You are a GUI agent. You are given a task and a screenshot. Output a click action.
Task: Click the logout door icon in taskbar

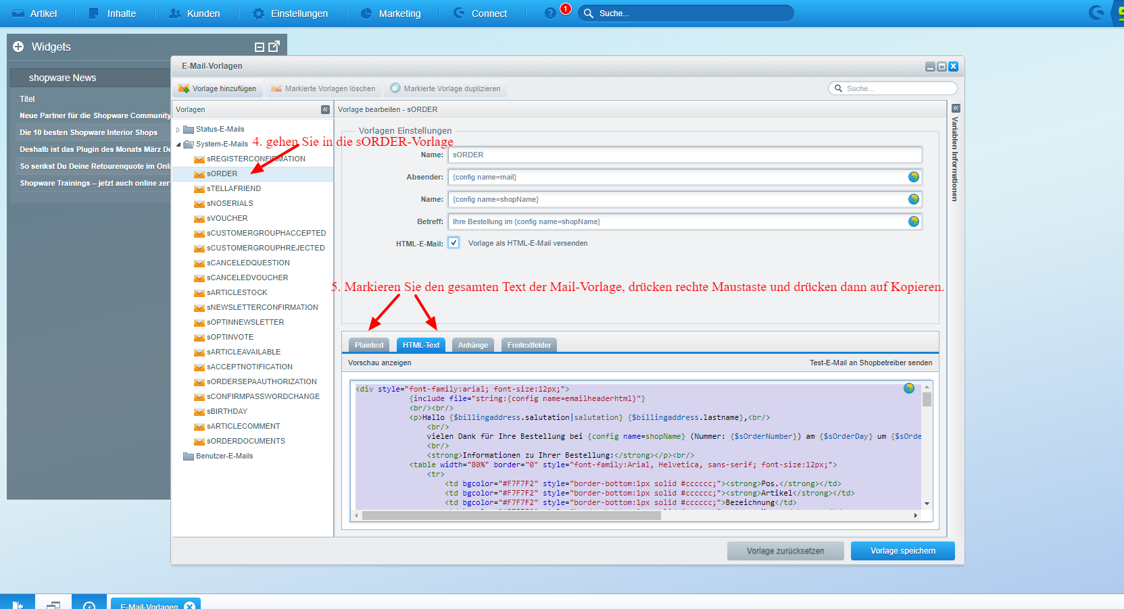tap(18, 604)
